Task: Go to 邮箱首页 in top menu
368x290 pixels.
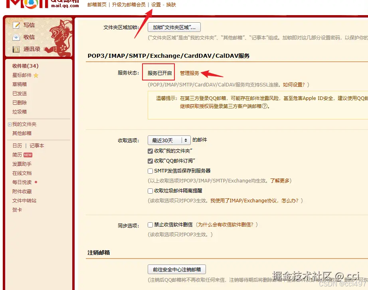Action: pyautogui.click(x=97, y=5)
